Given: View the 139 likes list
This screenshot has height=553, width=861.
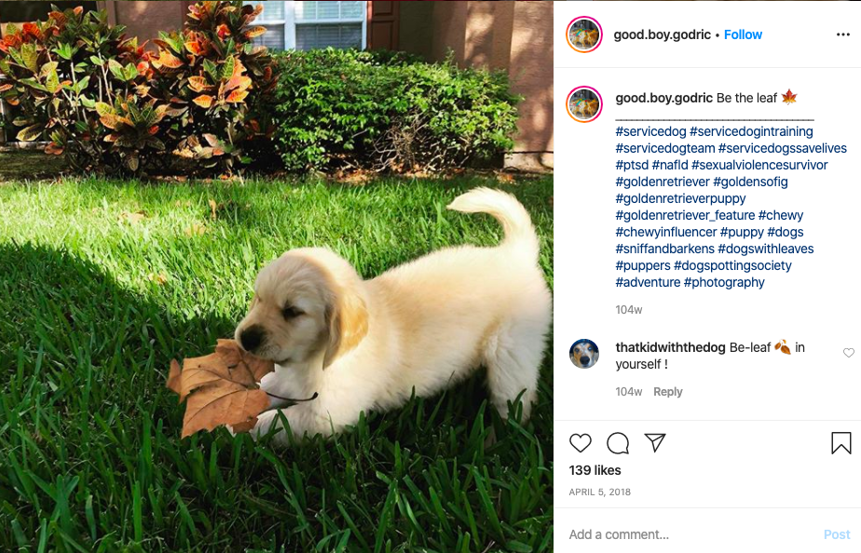Looking at the screenshot, I should click(594, 471).
